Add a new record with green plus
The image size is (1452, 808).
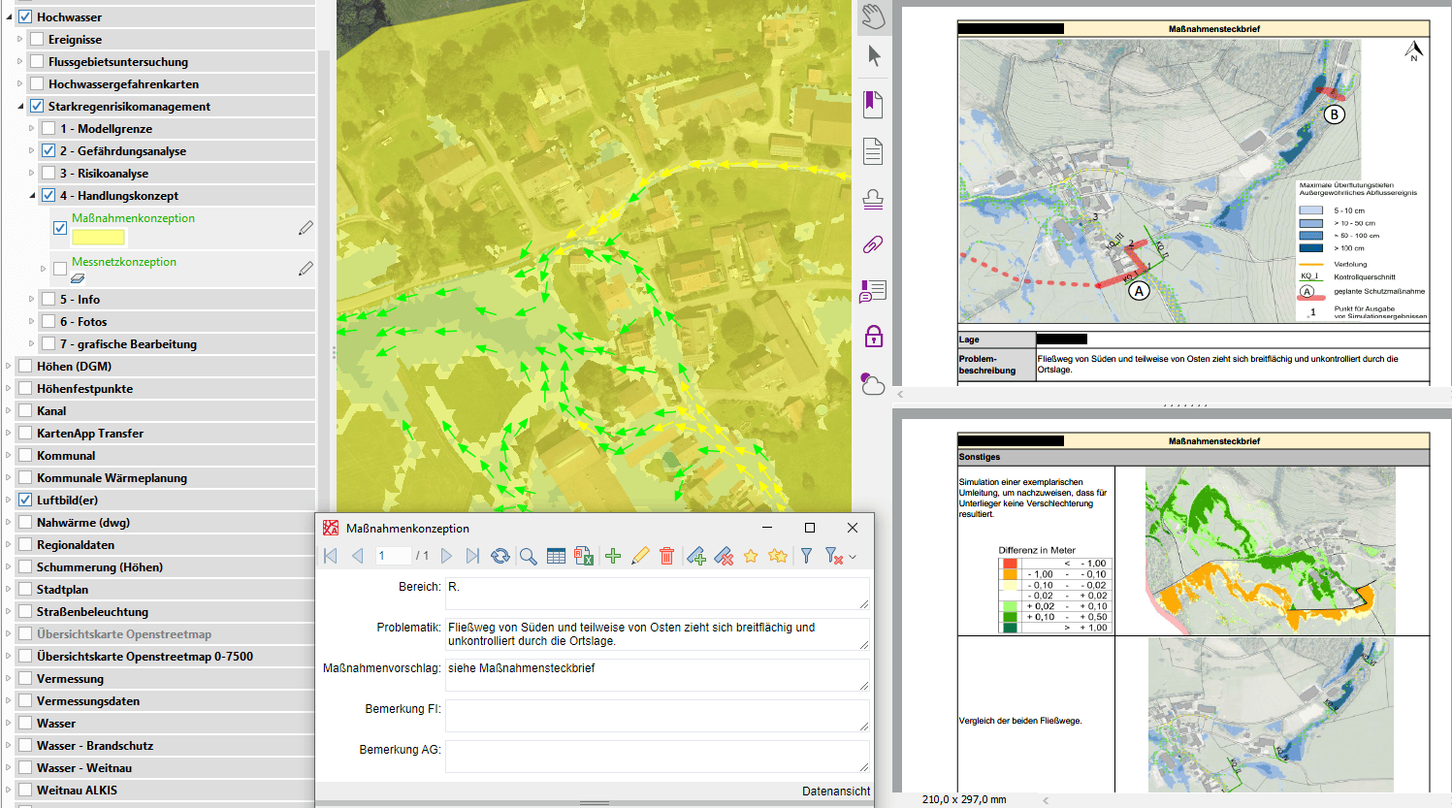point(613,556)
